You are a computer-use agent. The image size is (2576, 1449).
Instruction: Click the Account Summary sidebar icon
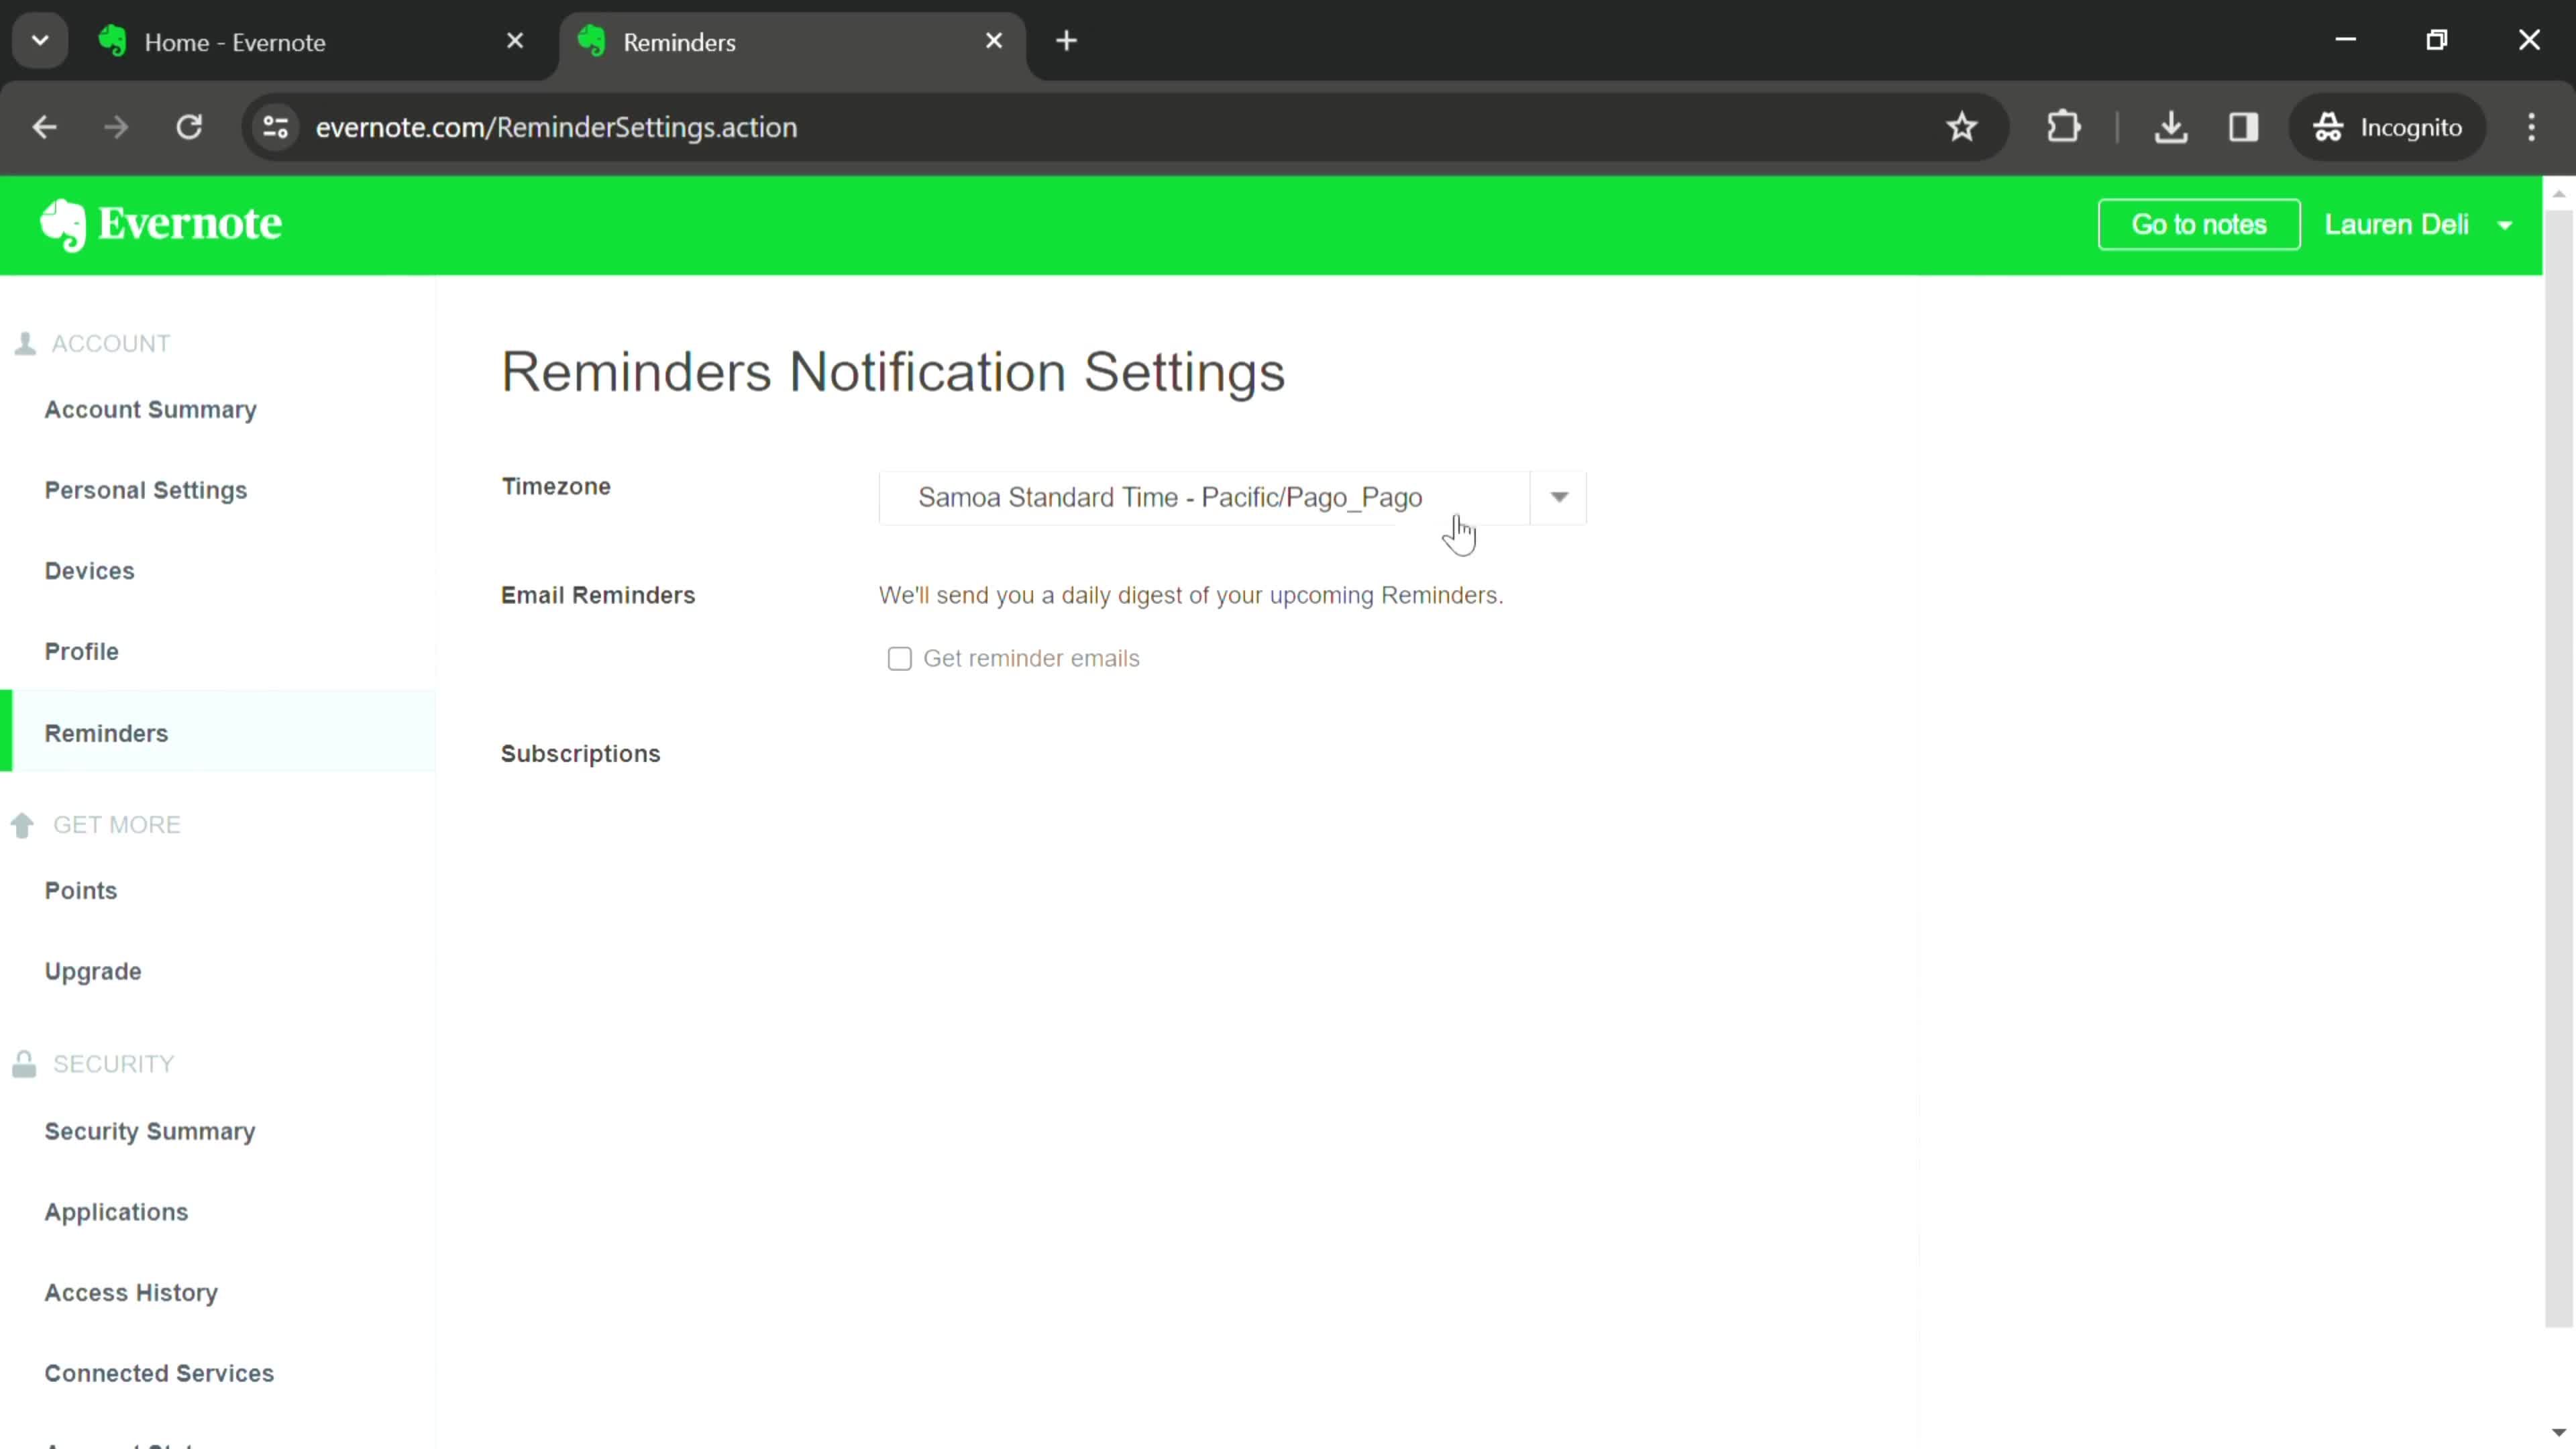pyautogui.click(x=150, y=409)
